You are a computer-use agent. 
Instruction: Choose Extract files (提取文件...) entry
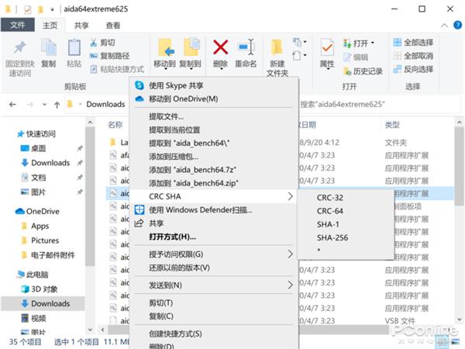tap(214, 116)
